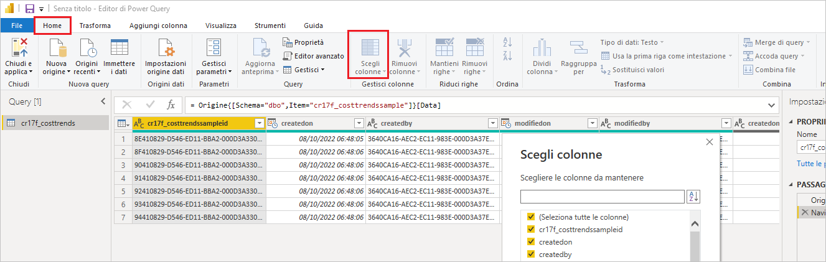Open Editor avanzato
This screenshot has height=262, width=826.
point(313,56)
